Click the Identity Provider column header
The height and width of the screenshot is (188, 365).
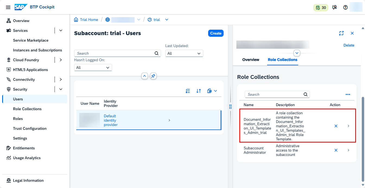(x=111, y=103)
